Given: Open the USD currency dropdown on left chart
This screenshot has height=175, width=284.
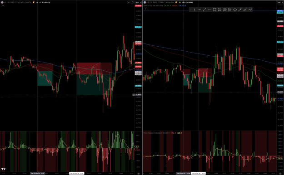Looking at the screenshot, I should coord(139,2).
